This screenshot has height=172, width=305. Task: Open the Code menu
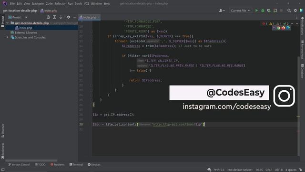[49, 3]
